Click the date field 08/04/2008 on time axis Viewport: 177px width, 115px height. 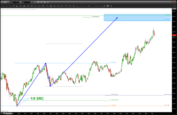(x=9, y=113)
